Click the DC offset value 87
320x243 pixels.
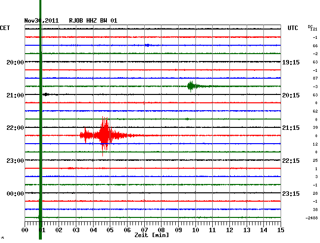click(x=315, y=78)
